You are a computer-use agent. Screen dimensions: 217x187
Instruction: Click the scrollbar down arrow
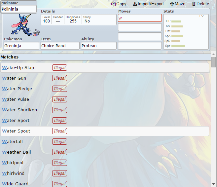coord(214,184)
